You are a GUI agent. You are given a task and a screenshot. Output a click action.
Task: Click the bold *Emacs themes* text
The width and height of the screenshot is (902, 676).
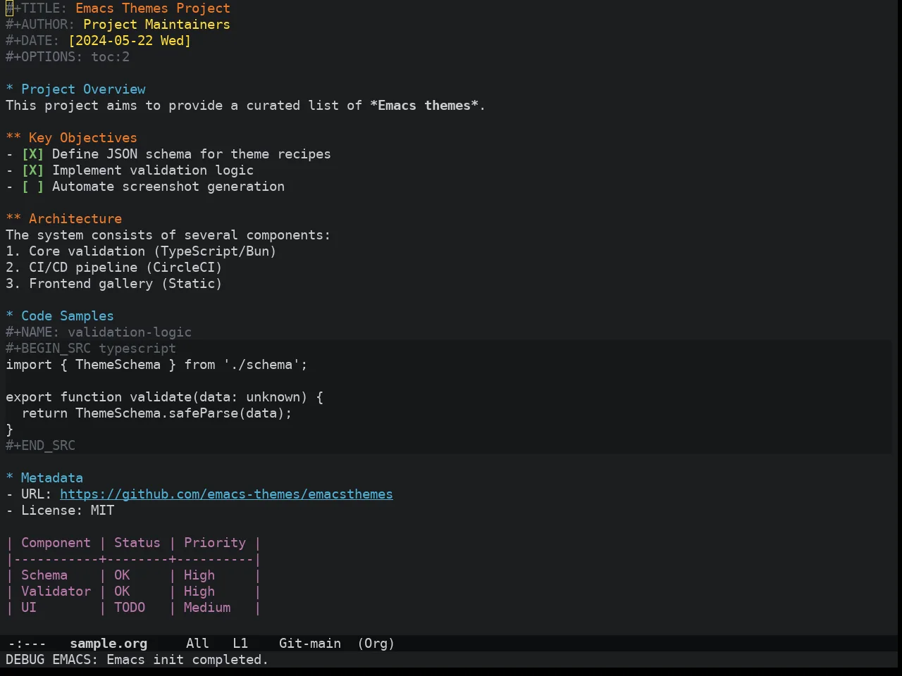[424, 106]
